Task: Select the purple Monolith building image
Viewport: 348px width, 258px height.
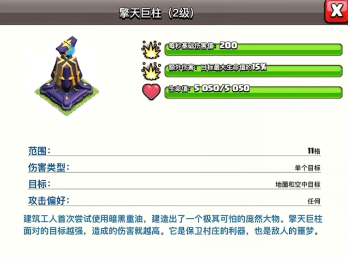Action: [67, 76]
